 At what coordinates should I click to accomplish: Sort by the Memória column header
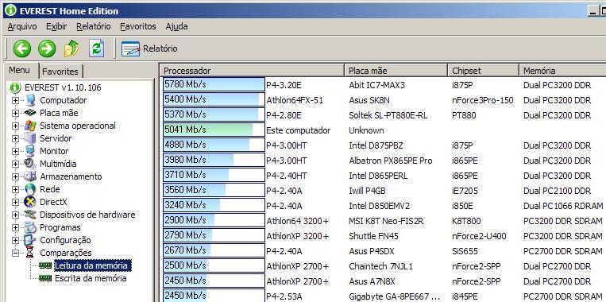point(562,71)
